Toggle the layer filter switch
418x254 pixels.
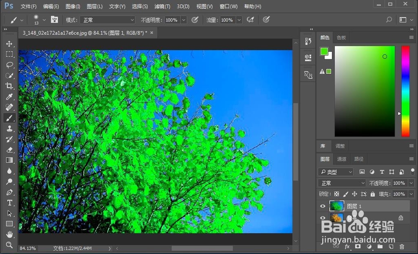pos(413,171)
